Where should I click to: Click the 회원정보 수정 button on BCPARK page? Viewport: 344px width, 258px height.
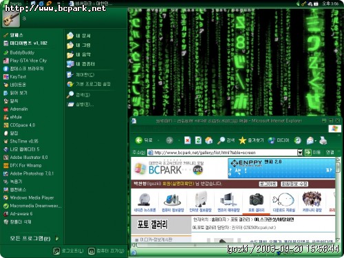tap(294, 184)
